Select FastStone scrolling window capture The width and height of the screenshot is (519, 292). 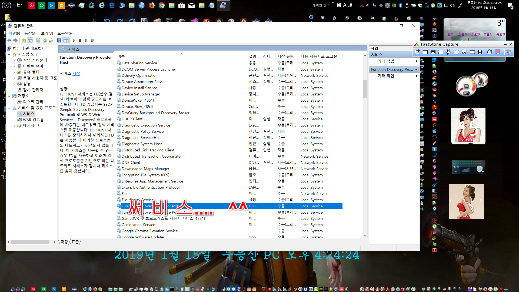[464, 52]
